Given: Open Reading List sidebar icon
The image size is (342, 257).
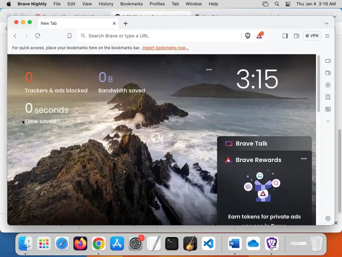Looking at the screenshot, I should [x=328, y=109].
